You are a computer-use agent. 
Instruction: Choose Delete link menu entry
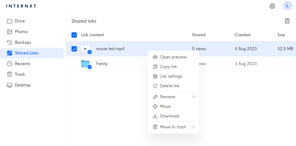pos(170,86)
